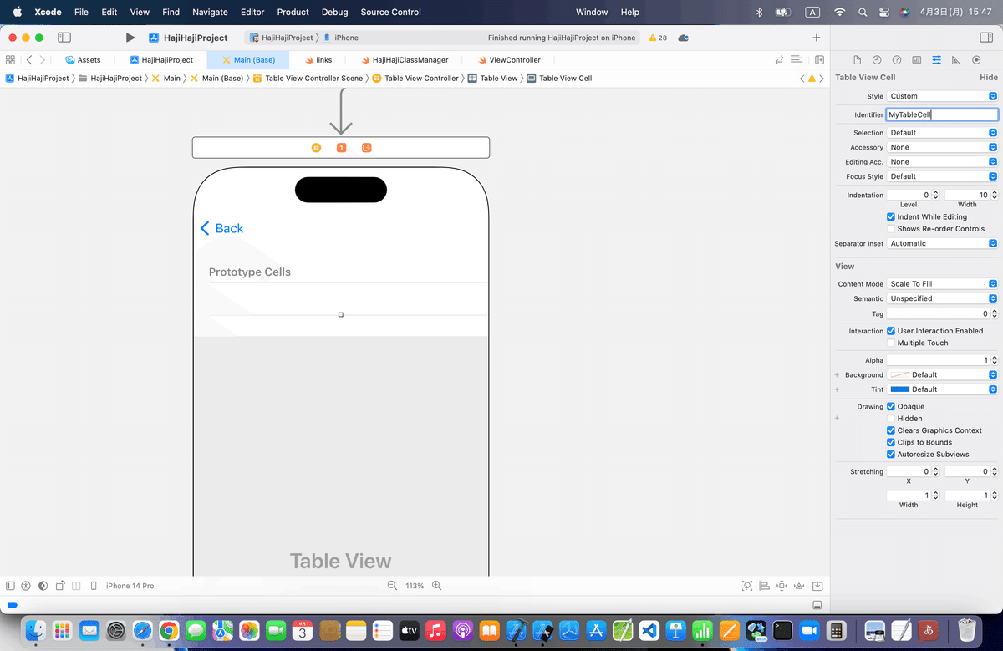Open the Product menu

click(293, 12)
